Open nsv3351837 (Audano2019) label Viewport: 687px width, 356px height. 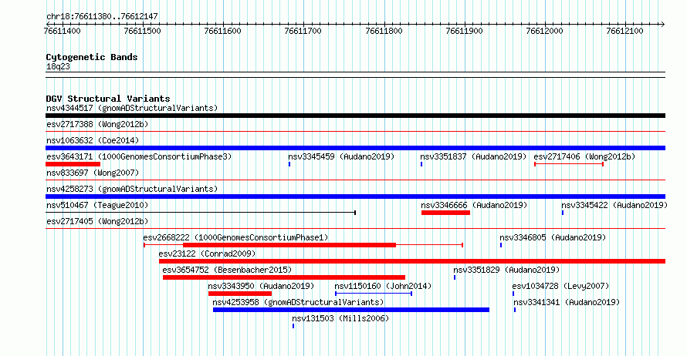pyautogui.click(x=473, y=156)
